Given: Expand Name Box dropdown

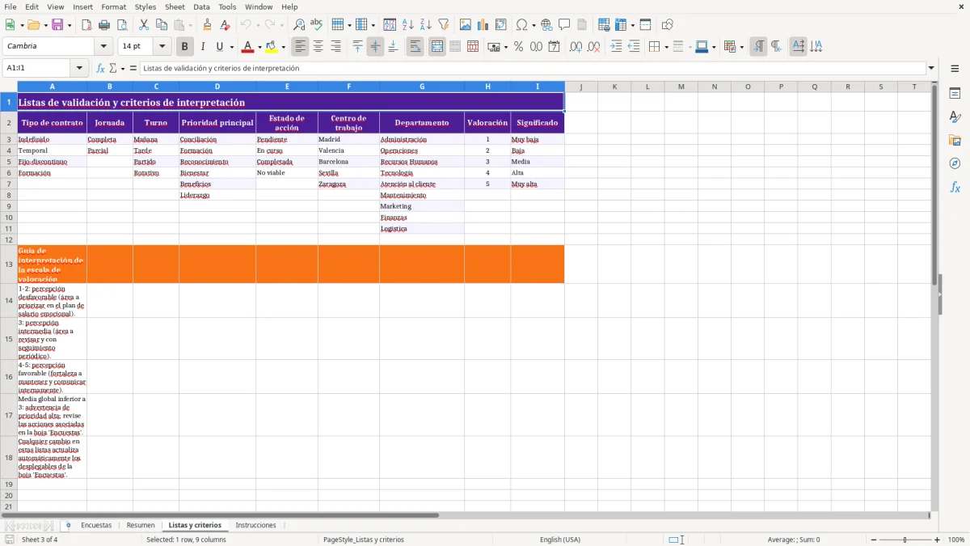Looking at the screenshot, I should point(79,68).
